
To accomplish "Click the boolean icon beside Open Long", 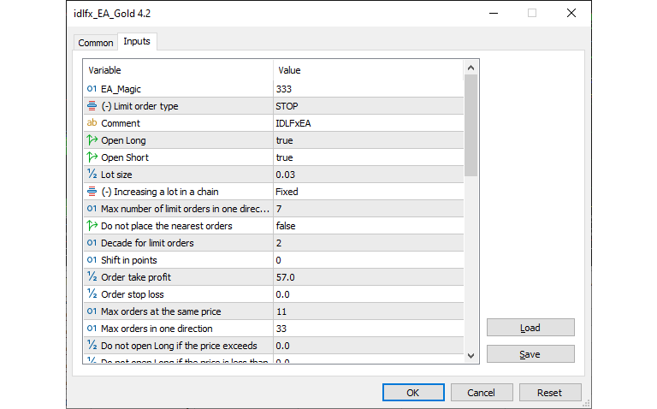I will tap(92, 140).
